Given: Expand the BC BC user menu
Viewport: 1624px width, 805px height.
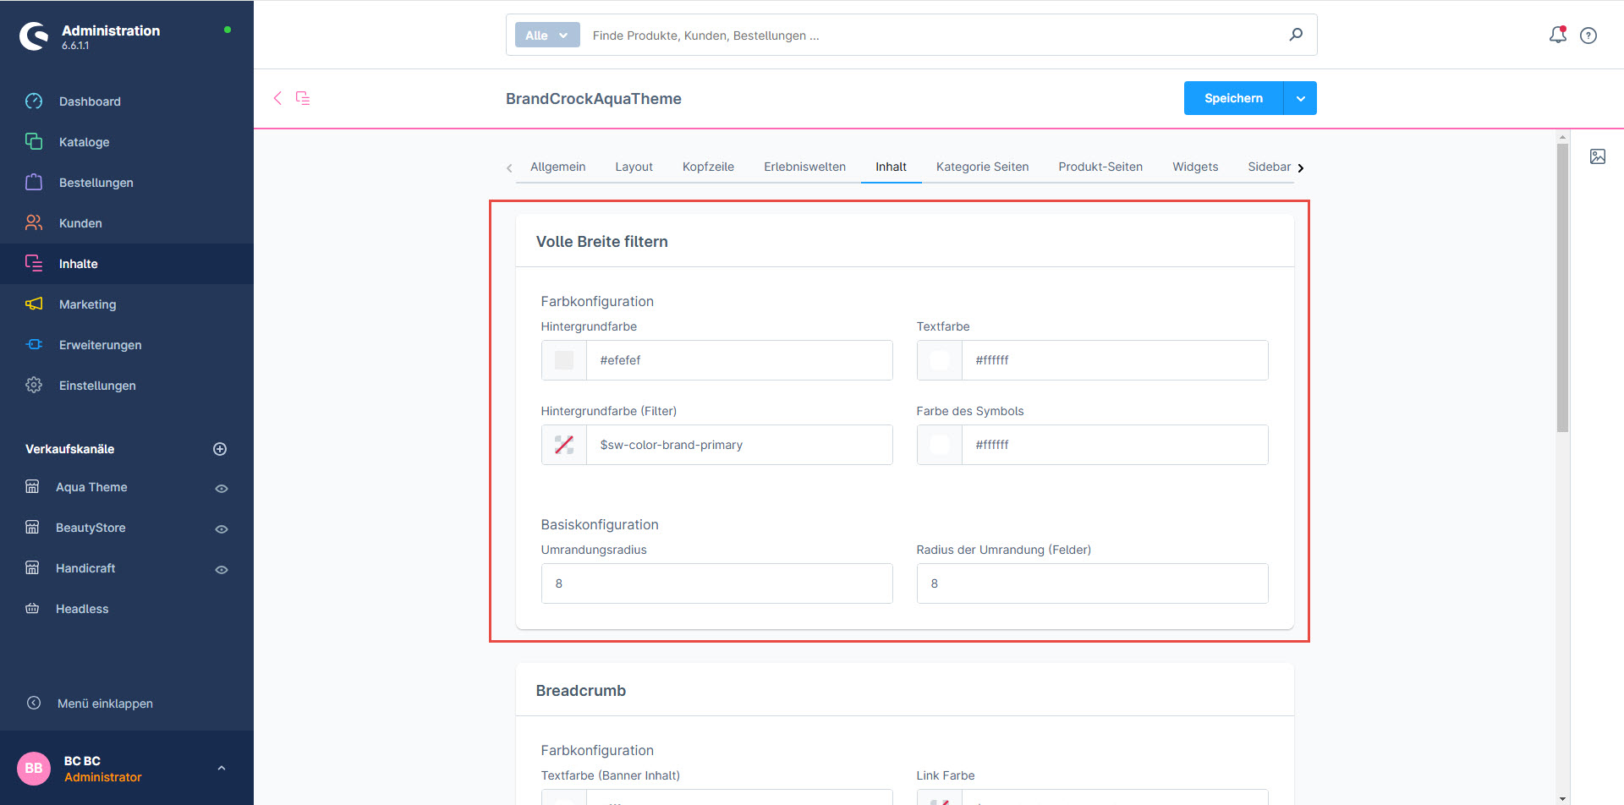Looking at the screenshot, I should click(221, 768).
